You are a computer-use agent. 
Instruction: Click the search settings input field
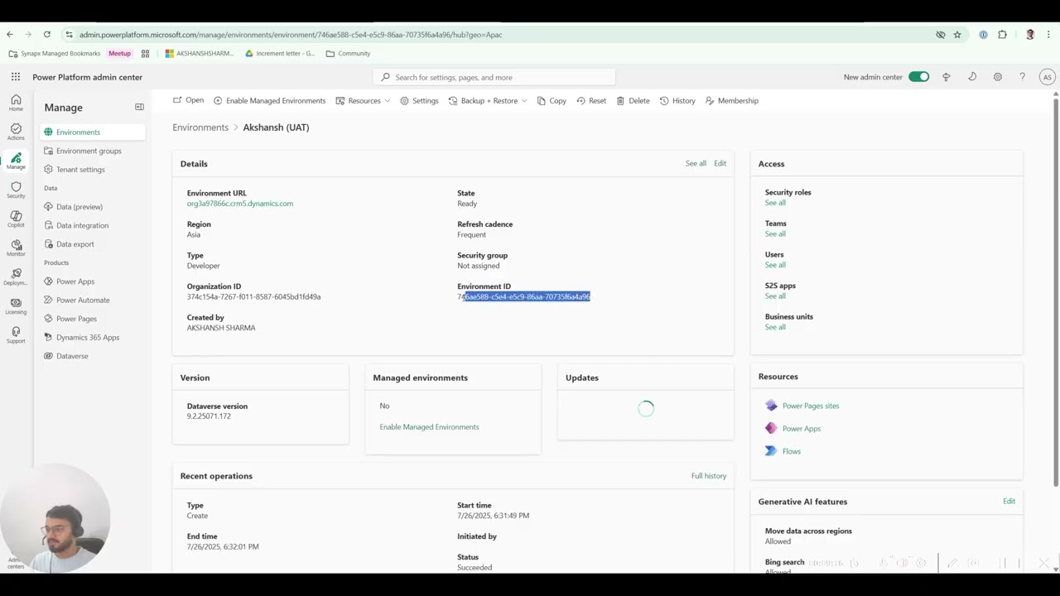pyautogui.click(x=494, y=77)
